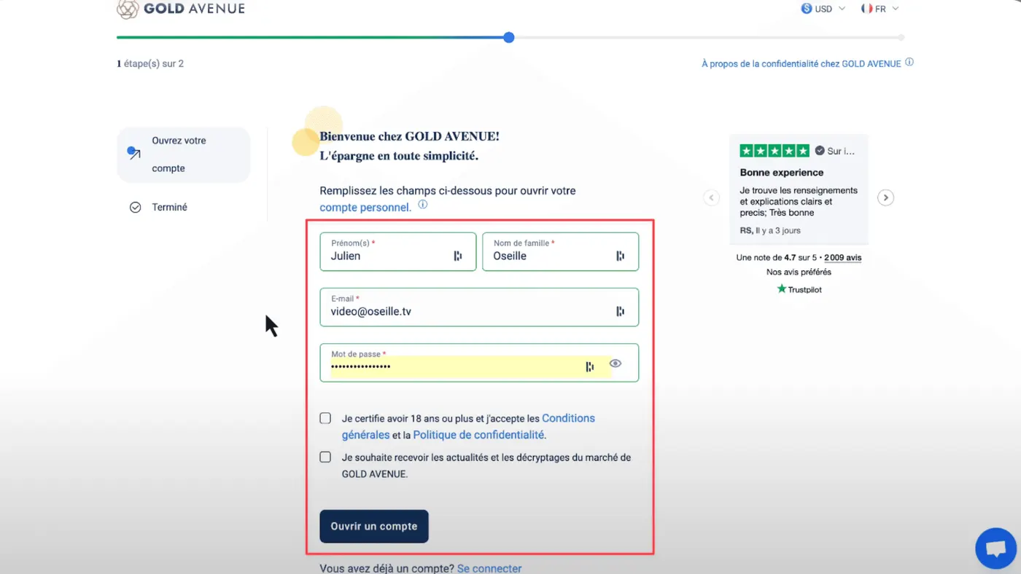Image resolution: width=1021 pixels, height=574 pixels.
Task: Open 'À propos de la confidentialité chez GOLD AVENUE' link
Action: [801, 63]
